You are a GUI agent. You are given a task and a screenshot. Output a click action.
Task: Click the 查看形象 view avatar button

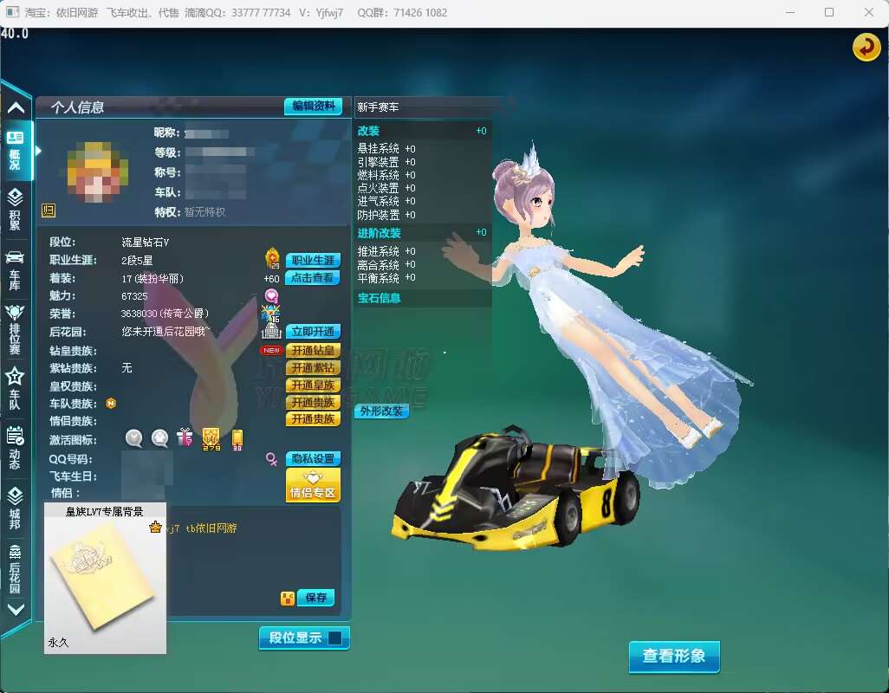click(x=674, y=656)
